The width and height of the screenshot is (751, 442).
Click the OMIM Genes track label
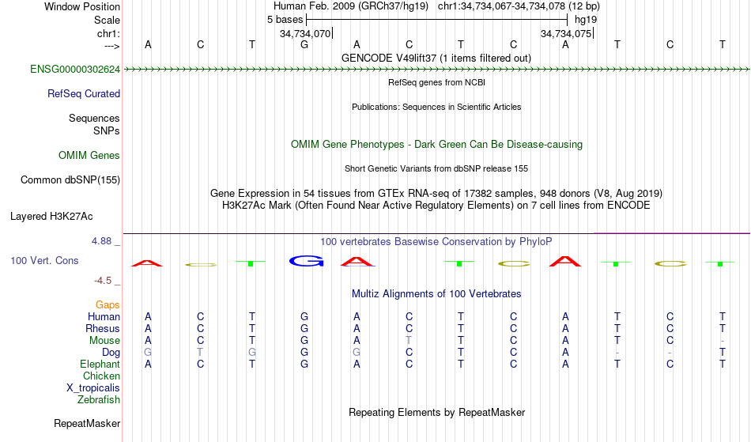tap(89, 156)
